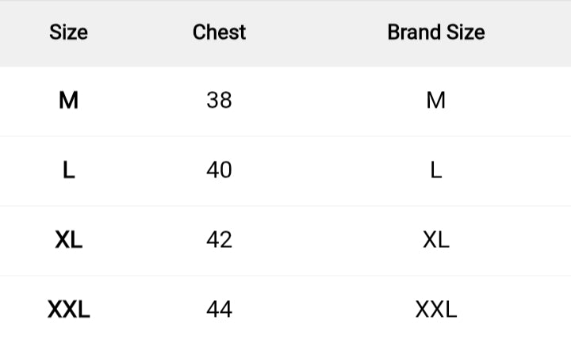Click XL under Brand Size column
The width and height of the screenshot is (571, 339).
pos(435,240)
